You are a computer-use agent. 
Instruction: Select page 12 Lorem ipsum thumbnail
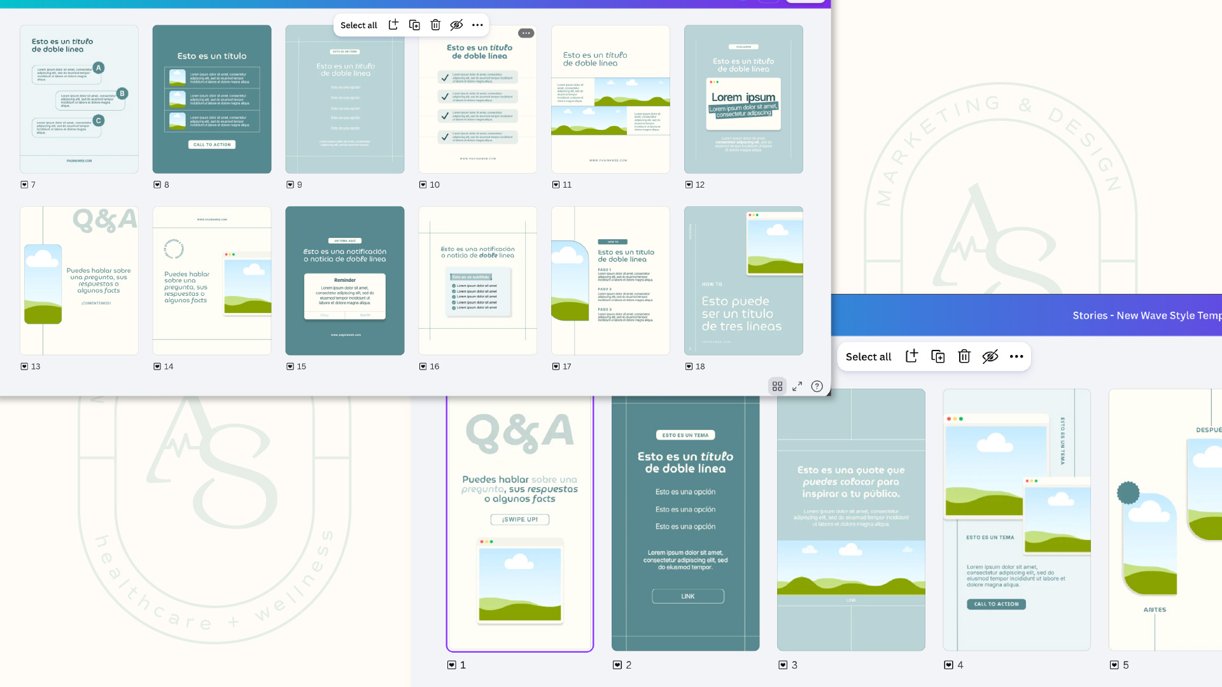coord(743,99)
